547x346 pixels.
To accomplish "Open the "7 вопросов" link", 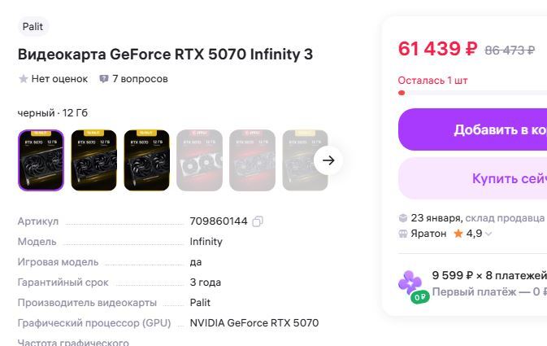I will click(140, 79).
